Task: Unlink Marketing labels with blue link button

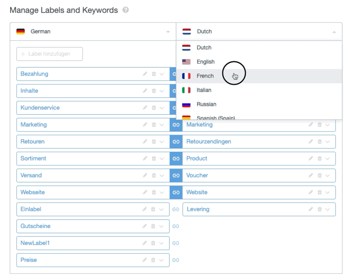Action: pos(176,125)
